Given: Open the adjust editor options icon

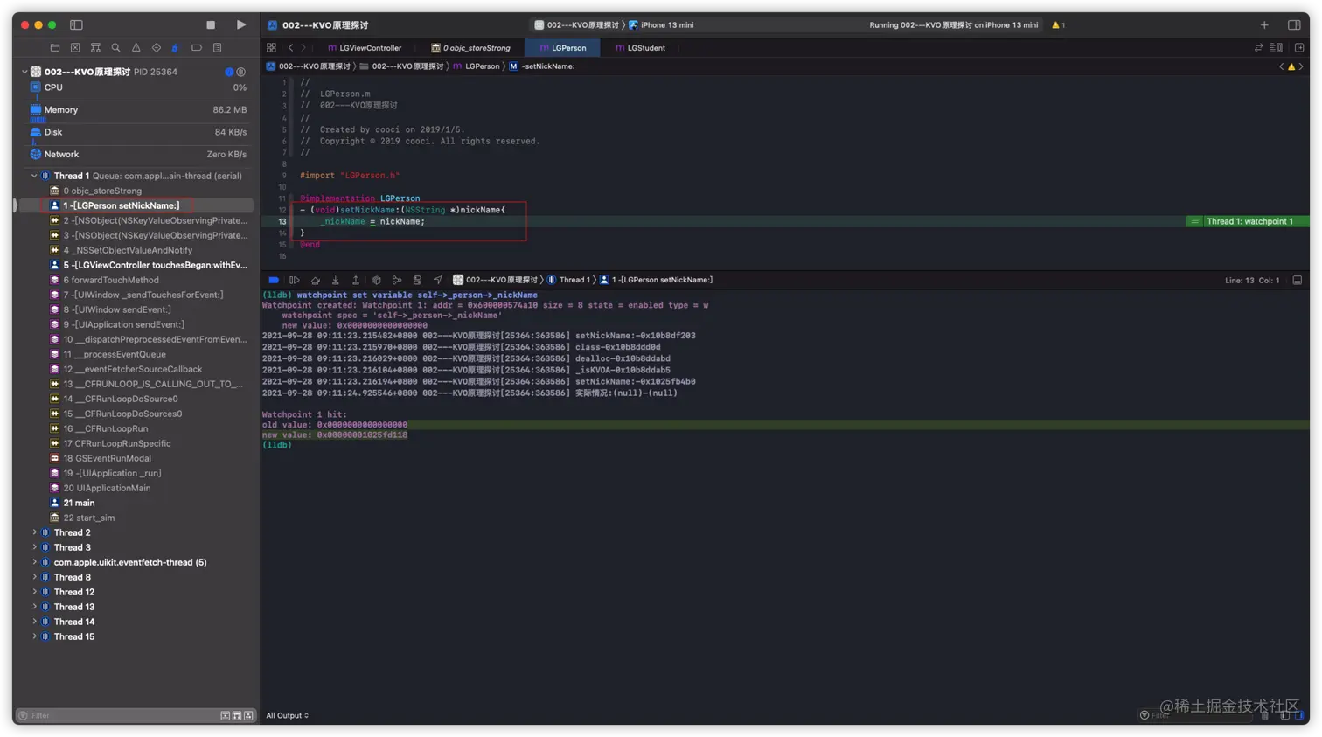Looking at the screenshot, I should [x=1277, y=48].
